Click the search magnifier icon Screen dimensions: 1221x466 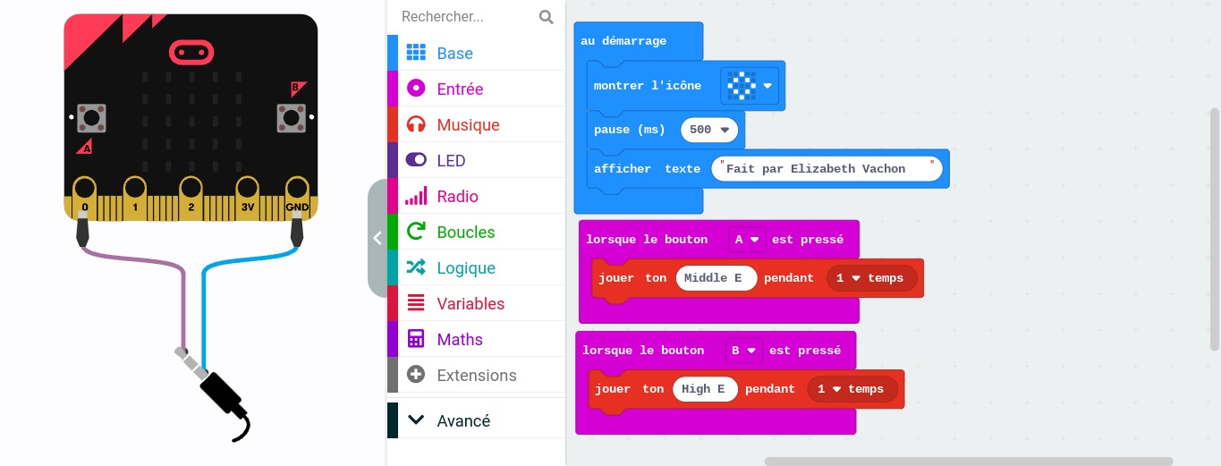pos(547,17)
